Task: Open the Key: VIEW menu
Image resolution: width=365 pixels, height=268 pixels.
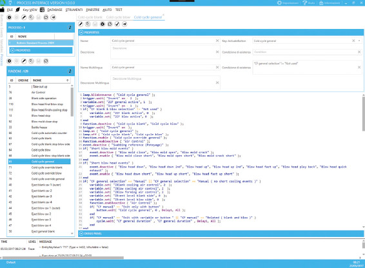Action: 30,10
